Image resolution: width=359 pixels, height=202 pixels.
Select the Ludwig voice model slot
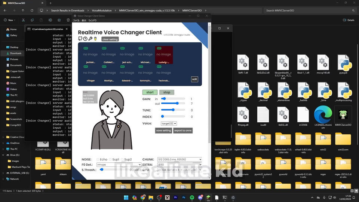point(164,55)
